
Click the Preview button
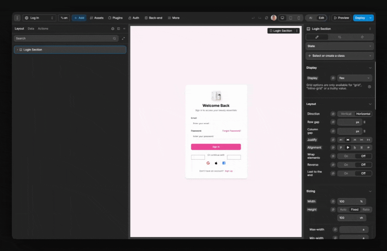click(342, 18)
